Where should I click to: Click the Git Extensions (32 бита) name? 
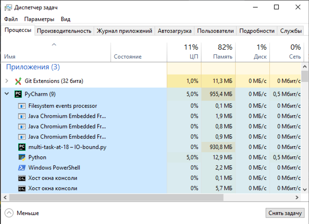(x=54, y=81)
